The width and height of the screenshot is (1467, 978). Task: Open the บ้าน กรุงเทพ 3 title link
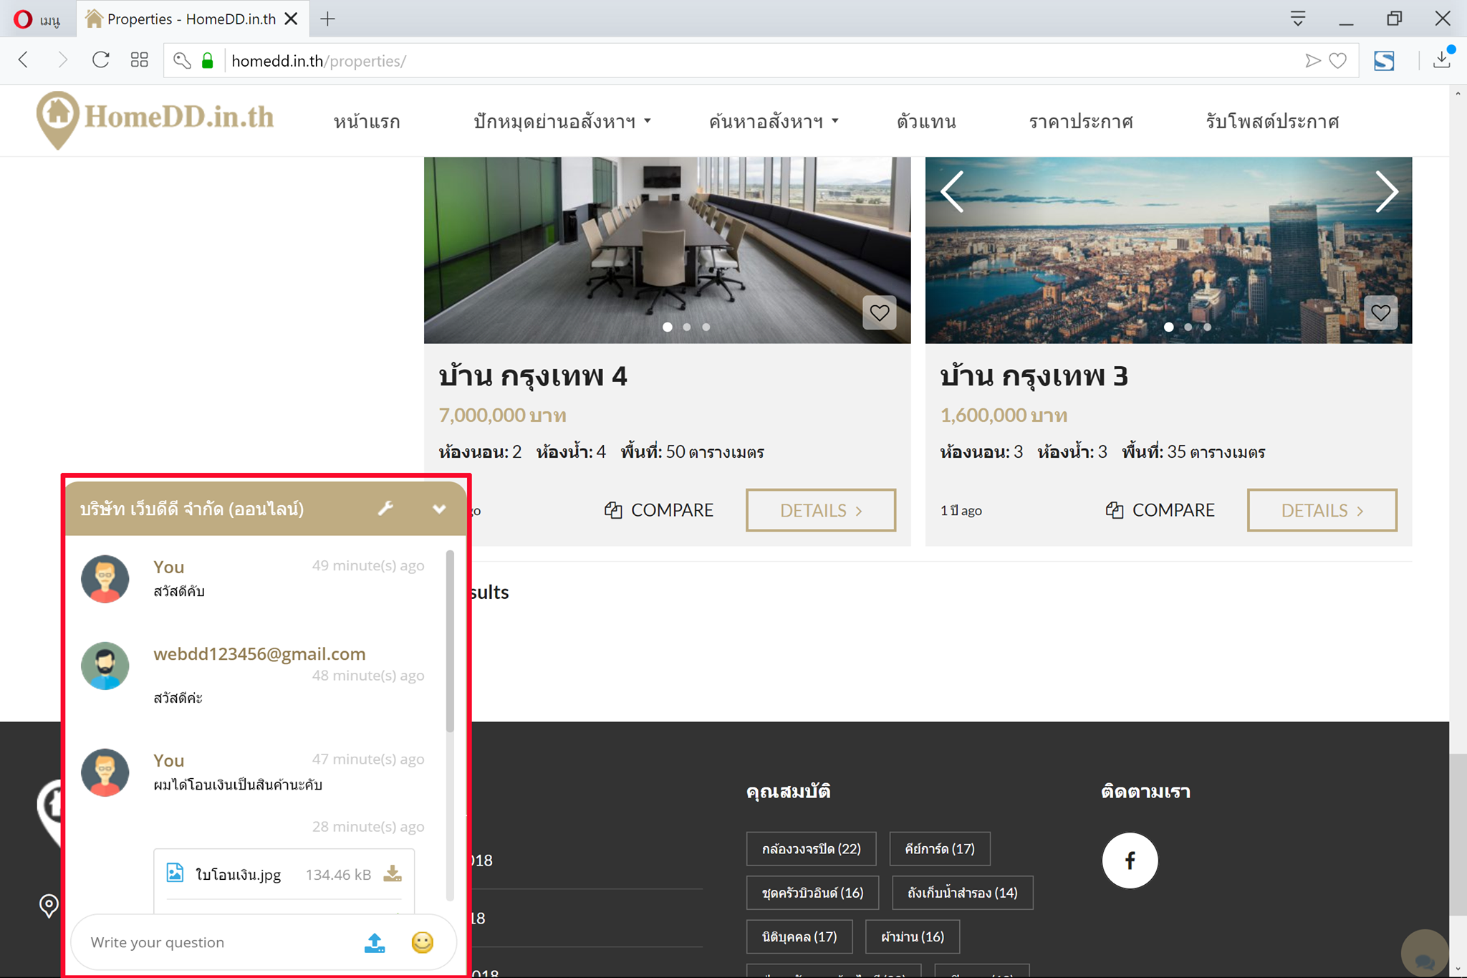coord(1034,376)
